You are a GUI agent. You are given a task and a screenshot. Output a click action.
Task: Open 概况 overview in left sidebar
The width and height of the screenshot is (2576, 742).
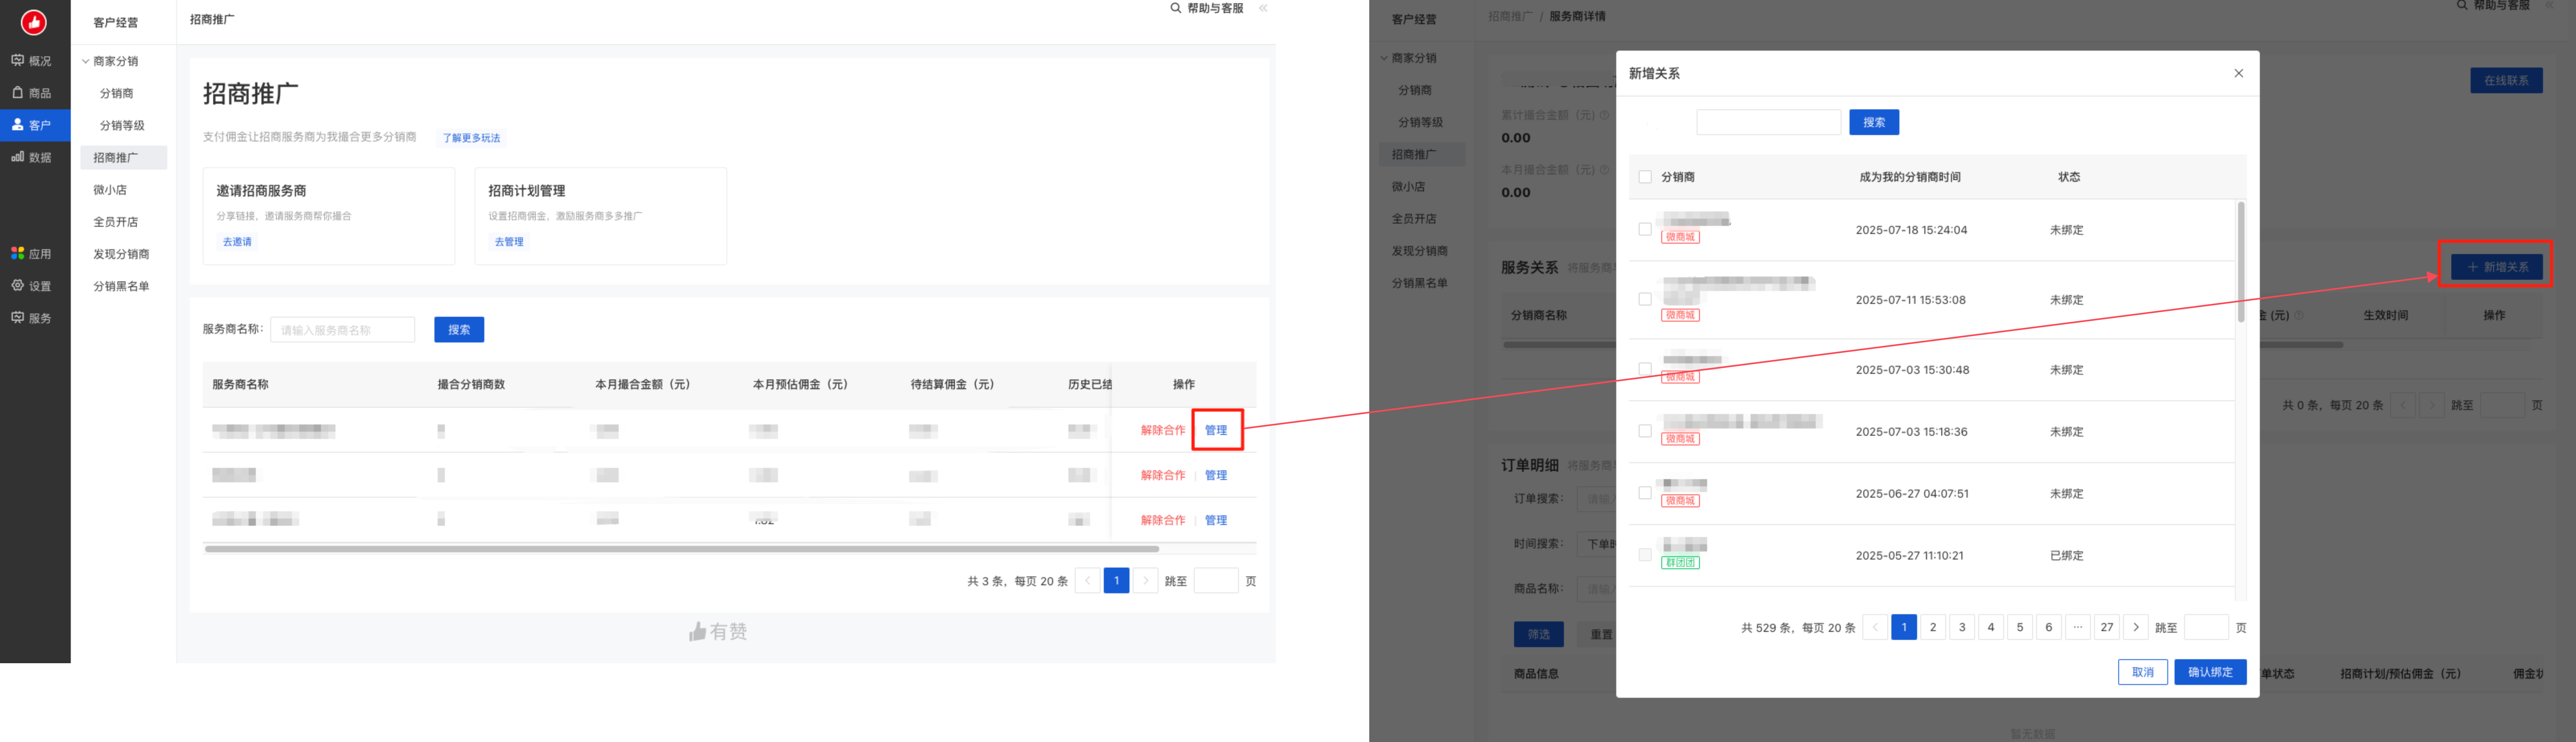[32, 61]
